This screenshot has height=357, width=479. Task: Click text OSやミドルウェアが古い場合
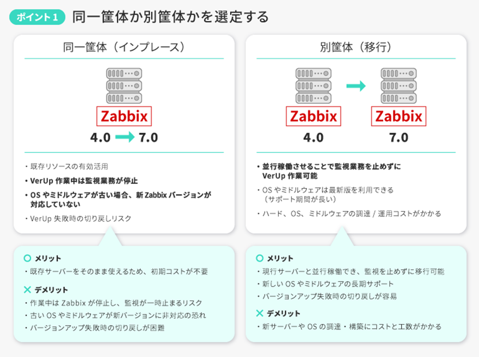pyautogui.click(x=82, y=195)
